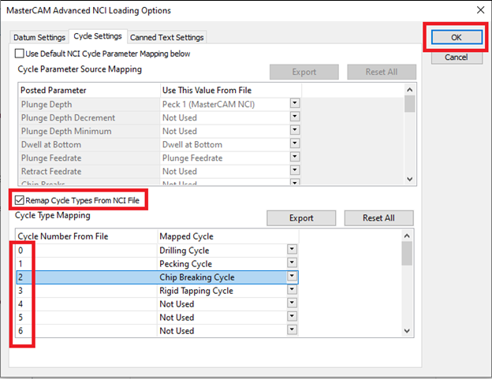Click the Use This Value From File header
Screen dimensions: 492x379
click(x=230, y=91)
